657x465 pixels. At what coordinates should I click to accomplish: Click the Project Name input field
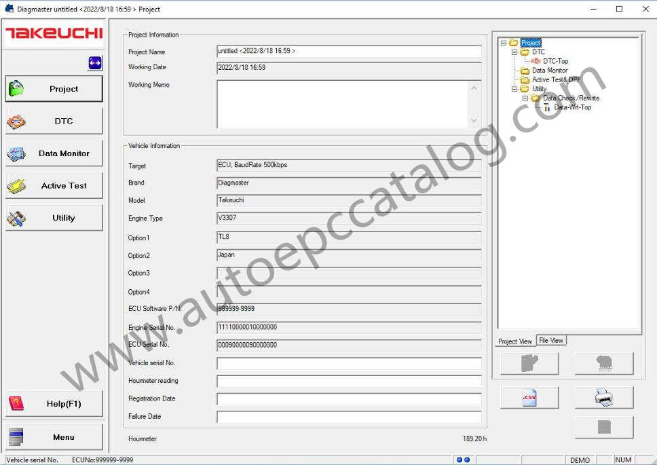click(x=349, y=51)
